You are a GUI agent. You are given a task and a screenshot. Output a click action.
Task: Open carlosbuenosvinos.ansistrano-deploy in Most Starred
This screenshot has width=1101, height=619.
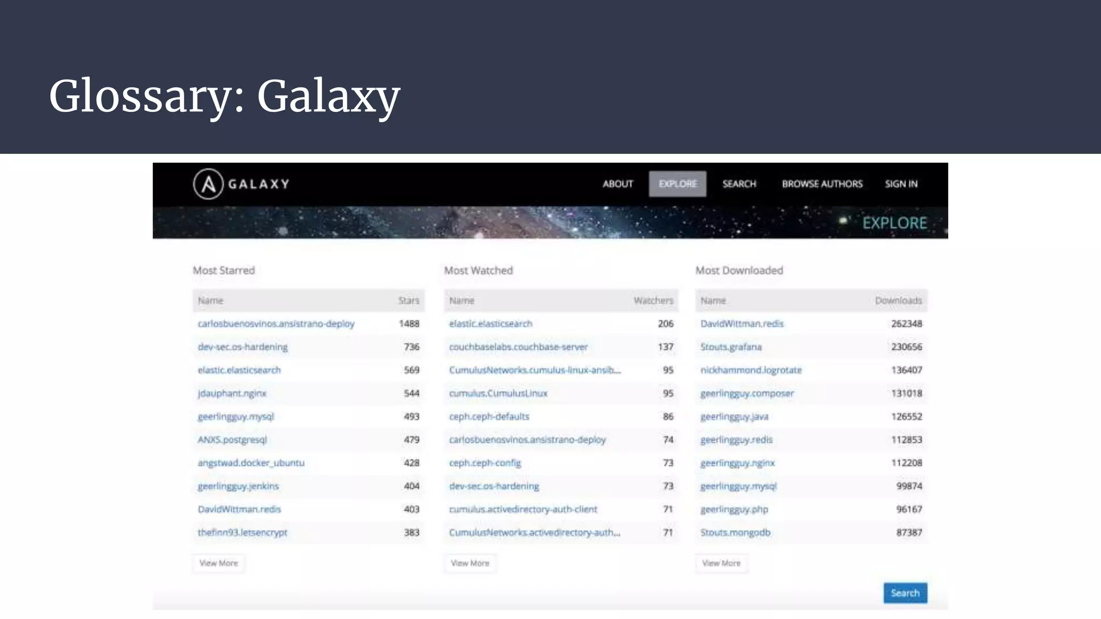276,323
